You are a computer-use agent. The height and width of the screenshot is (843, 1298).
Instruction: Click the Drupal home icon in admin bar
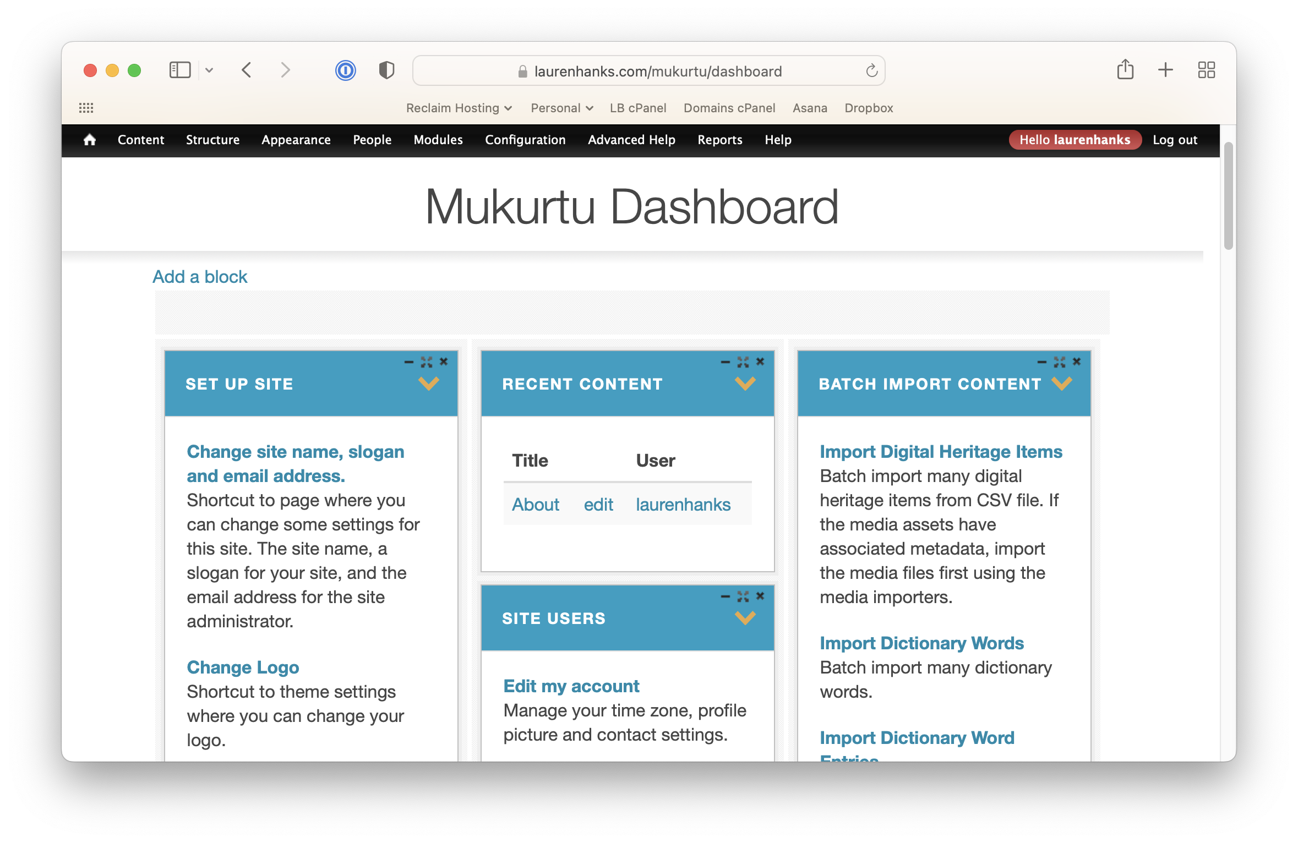point(90,140)
